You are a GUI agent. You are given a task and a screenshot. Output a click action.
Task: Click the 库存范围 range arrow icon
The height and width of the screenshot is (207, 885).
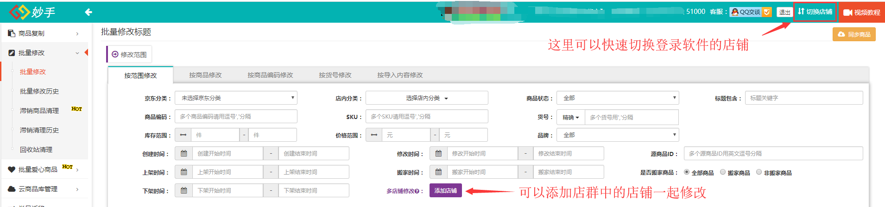pyautogui.click(x=183, y=135)
